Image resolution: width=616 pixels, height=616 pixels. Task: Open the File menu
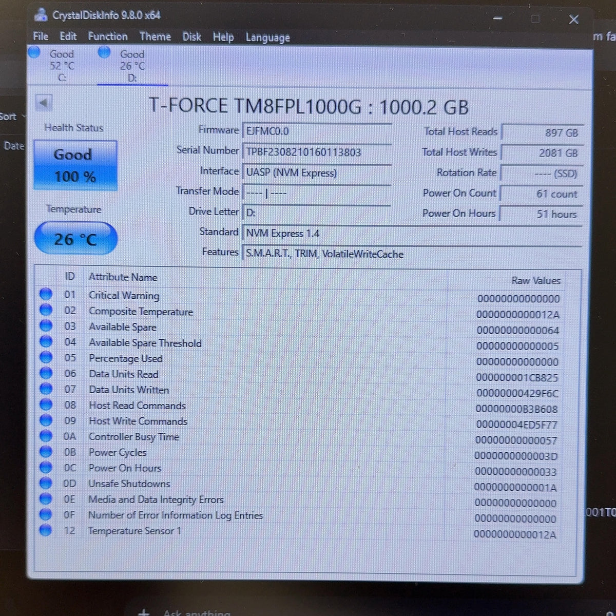tap(41, 36)
